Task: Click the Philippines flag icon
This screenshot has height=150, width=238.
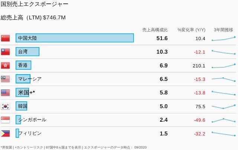Action: [5, 133]
